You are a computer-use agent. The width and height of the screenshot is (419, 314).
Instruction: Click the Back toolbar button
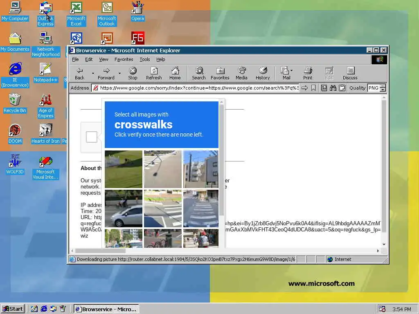pos(80,74)
